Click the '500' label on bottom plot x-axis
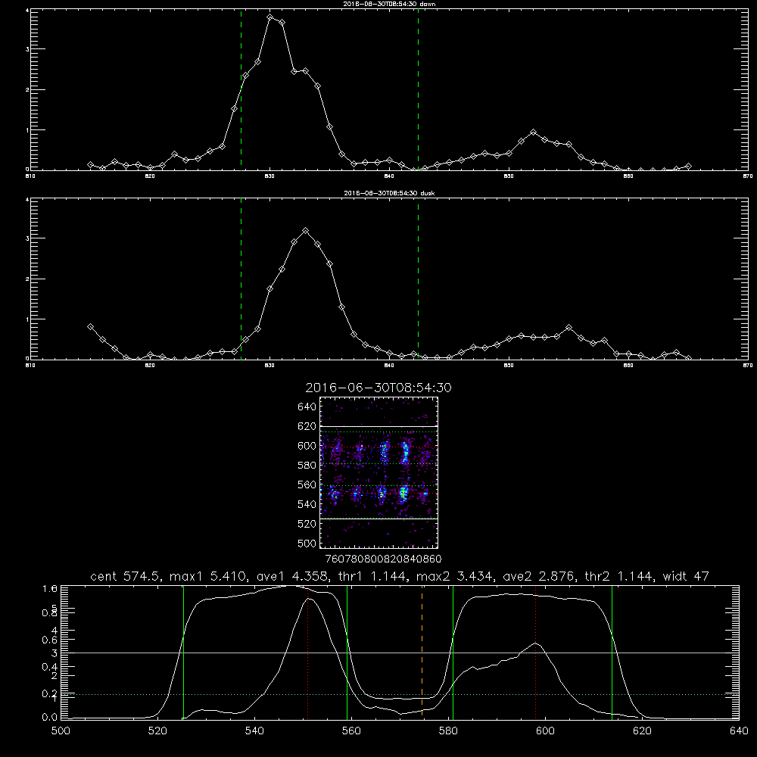The width and height of the screenshot is (757, 757). (61, 731)
